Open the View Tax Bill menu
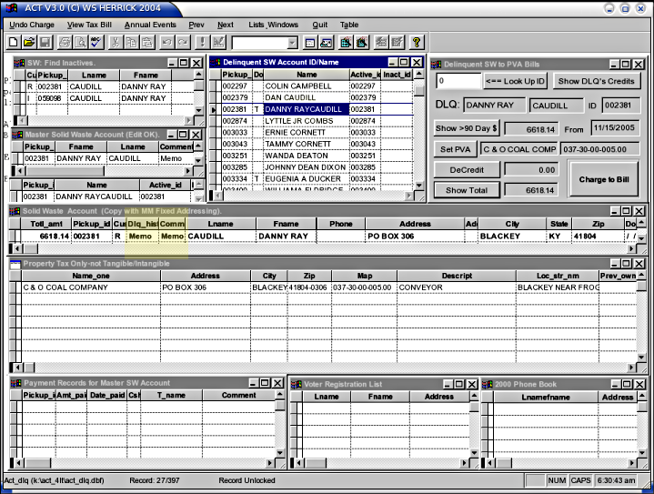 89,25
